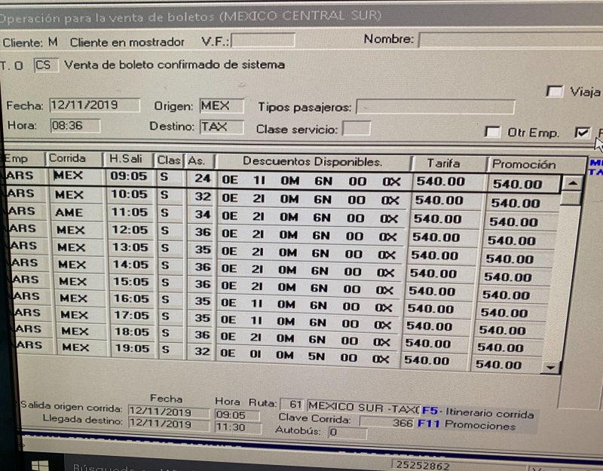
Task: Click the Descuentos Disponibles column header
Action: [x=313, y=162]
